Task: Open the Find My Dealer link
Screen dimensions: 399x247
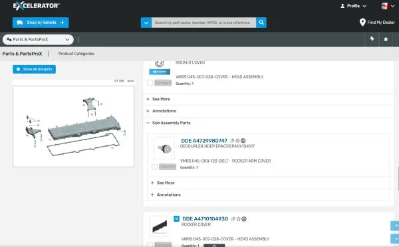Action: tap(381, 23)
